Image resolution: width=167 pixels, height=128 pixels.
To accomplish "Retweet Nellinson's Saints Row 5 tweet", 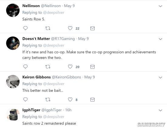I will coord(48,28).
